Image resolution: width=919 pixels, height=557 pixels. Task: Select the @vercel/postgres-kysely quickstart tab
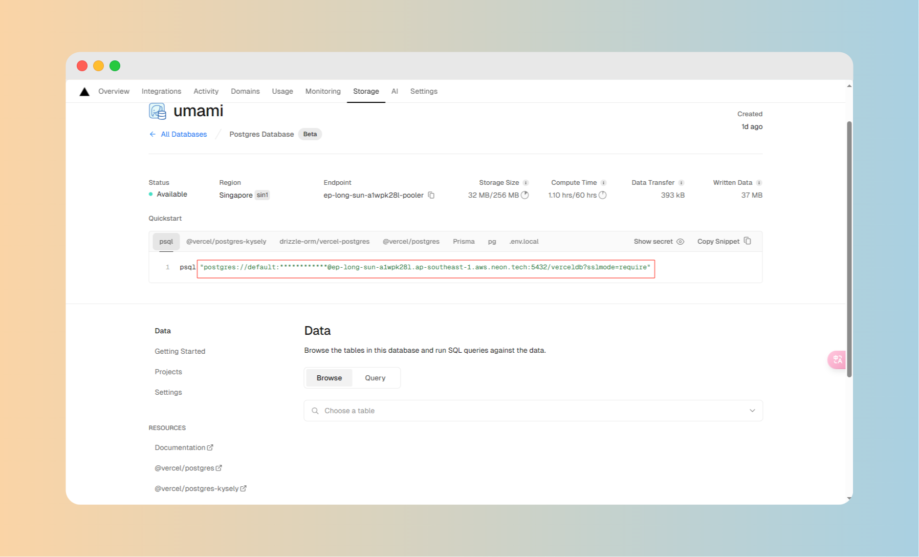pos(226,242)
